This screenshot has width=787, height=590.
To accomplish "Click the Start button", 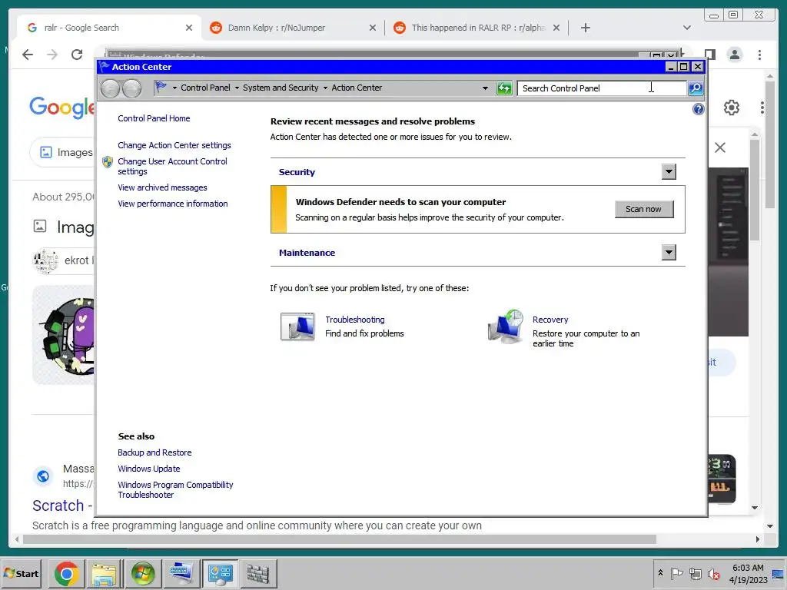I will [x=21, y=573].
